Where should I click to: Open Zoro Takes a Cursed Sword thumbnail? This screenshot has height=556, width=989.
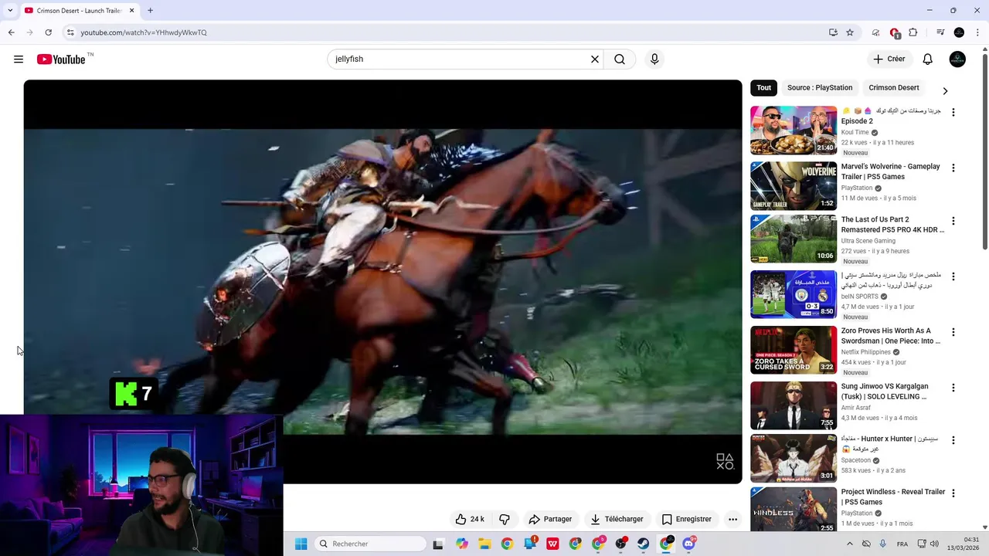(x=794, y=350)
